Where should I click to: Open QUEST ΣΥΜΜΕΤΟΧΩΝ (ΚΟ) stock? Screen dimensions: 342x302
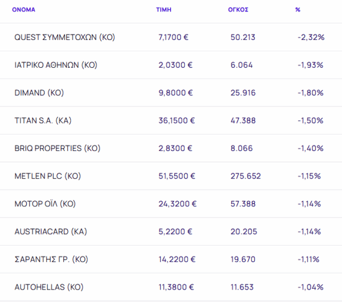(64, 37)
